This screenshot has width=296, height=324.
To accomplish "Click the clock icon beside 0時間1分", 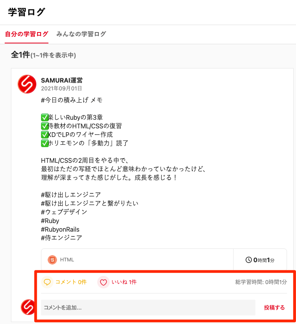I will [x=245, y=259].
